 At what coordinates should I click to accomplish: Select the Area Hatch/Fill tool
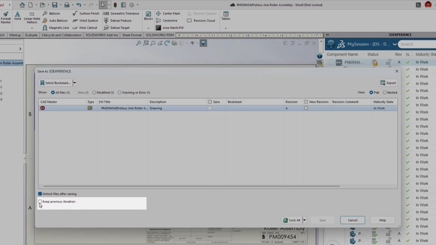coord(169,28)
